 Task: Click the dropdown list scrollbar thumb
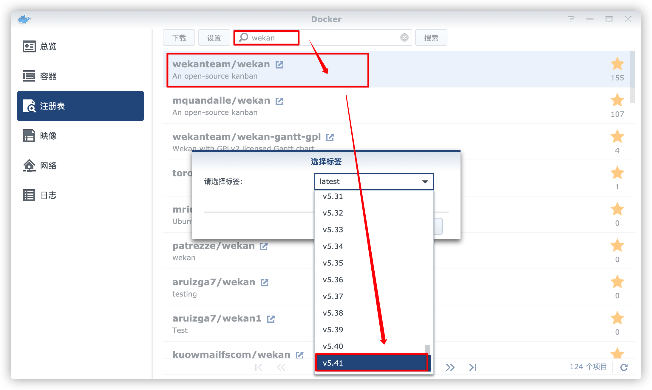tap(427, 349)
